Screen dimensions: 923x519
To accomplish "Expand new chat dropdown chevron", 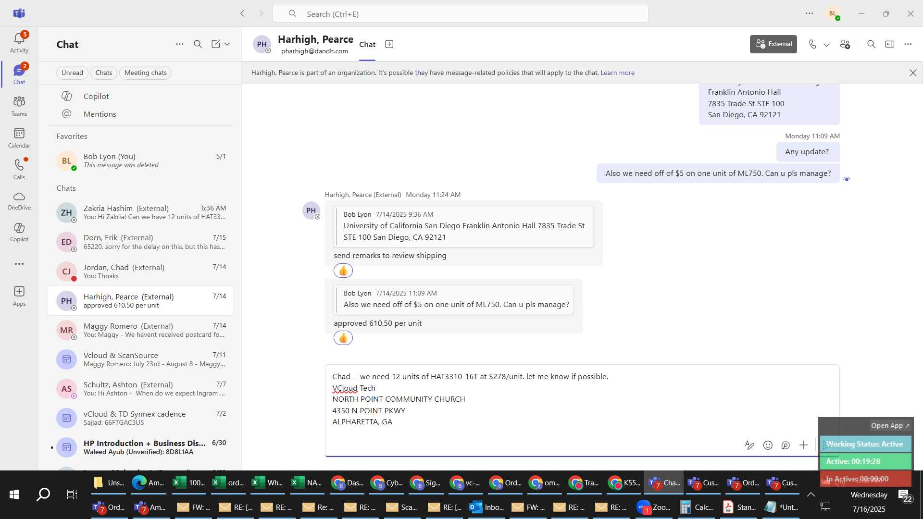I will click(227, 44).
